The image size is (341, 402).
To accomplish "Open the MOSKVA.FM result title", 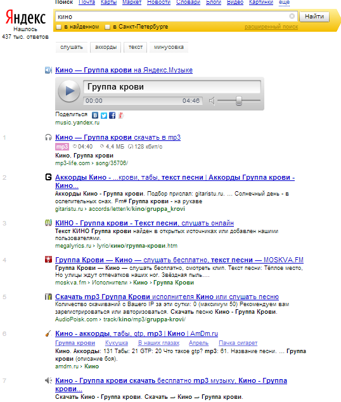I will (179, 260).
